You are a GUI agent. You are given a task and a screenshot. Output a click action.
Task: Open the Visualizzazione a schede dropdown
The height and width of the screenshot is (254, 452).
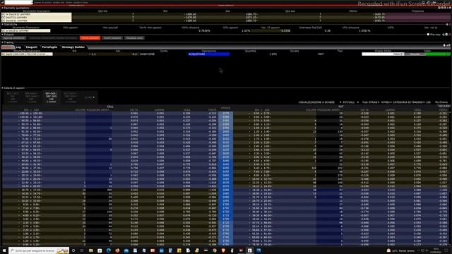pyautogui.click(x=320, y=102)
